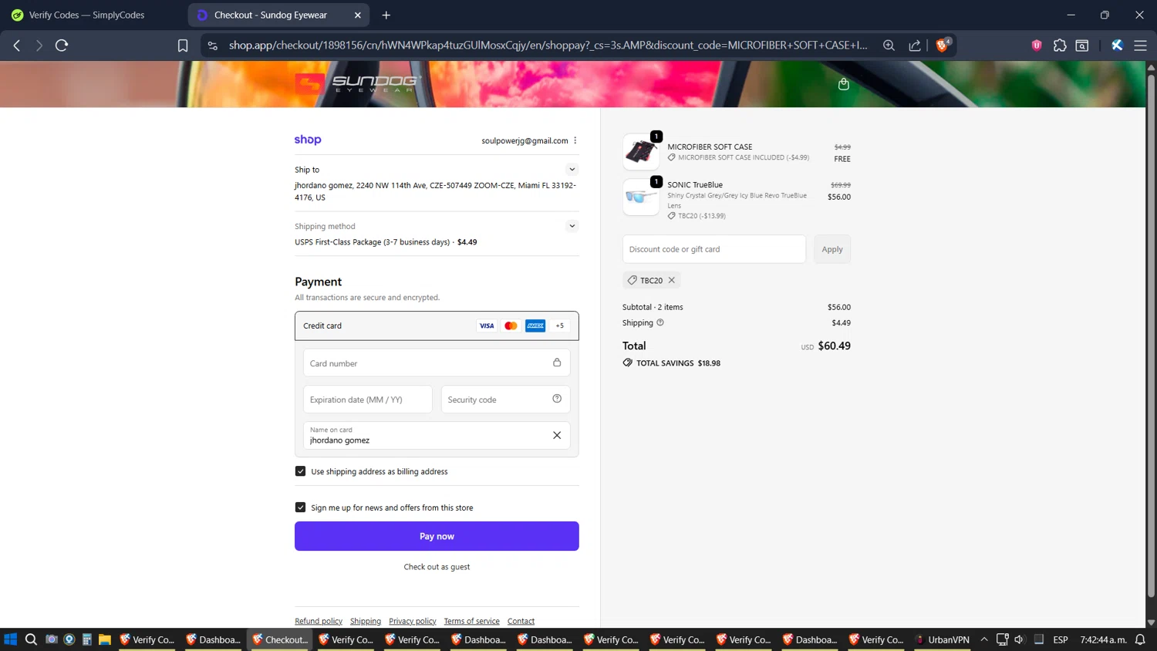1157x651 pixels.
Task: Expand the Ship to section
Action: point(572,169)
